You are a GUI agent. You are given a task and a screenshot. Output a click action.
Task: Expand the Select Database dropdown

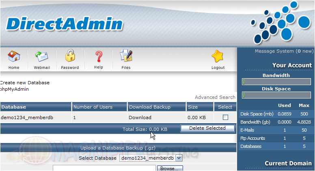(151, 158)
